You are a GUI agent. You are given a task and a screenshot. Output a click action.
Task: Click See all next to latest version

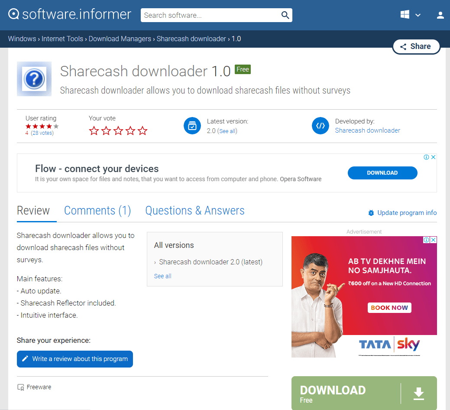[x=227, y=131]
